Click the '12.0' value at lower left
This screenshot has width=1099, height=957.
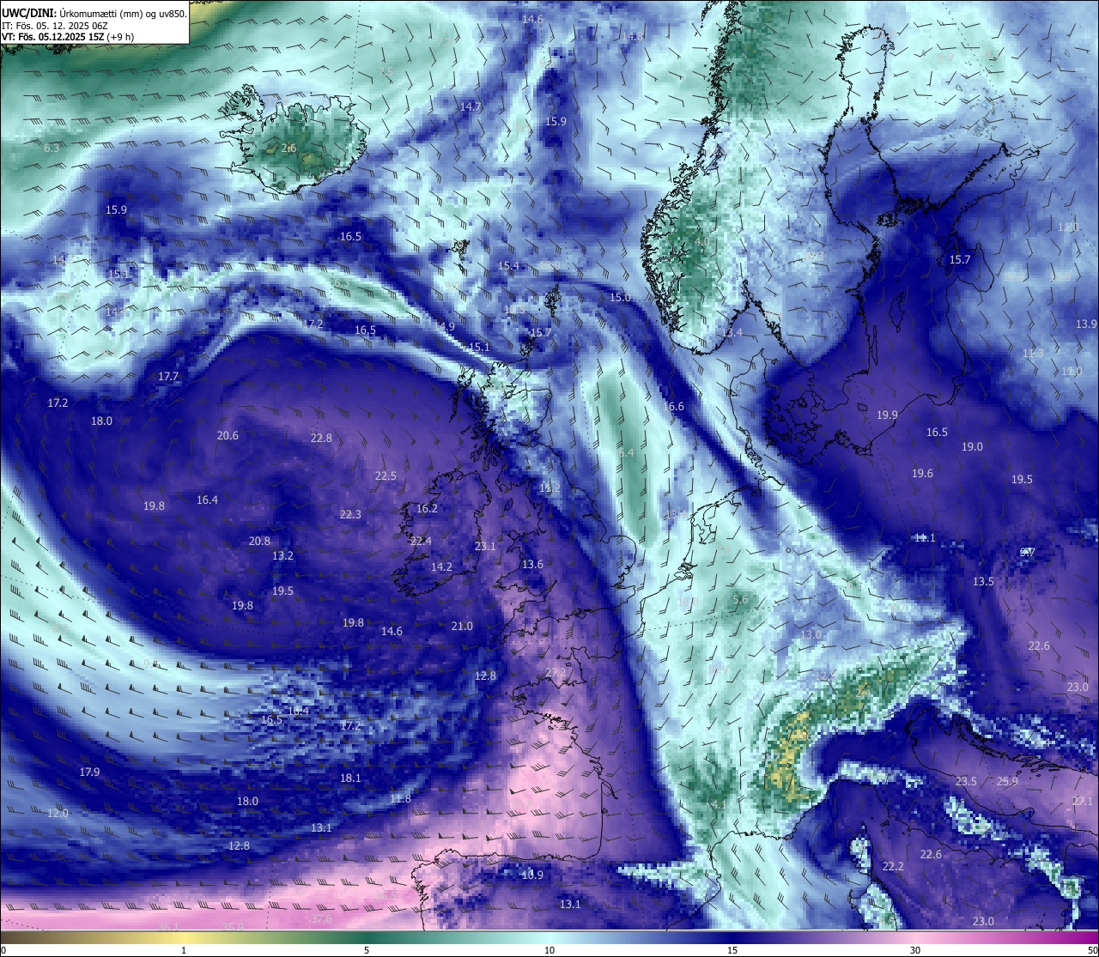coord(58,814)
